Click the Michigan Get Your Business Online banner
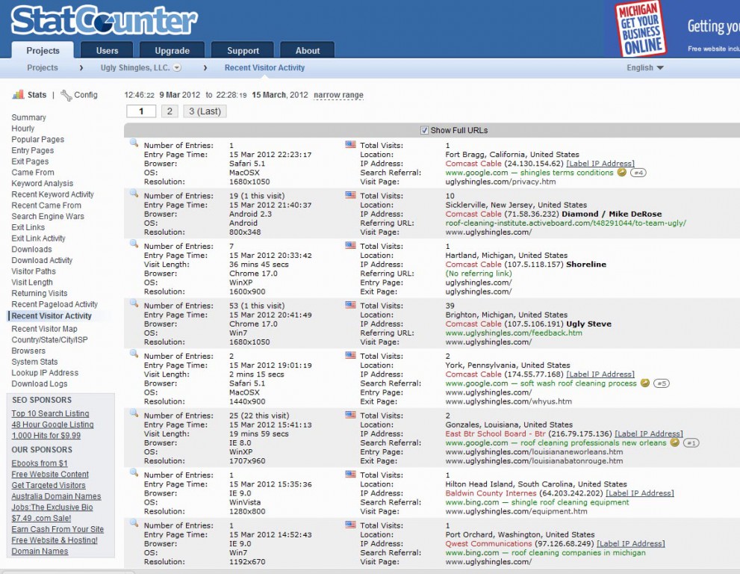The image size is (740, 574). pyautogui.click(x=641, y=28)
